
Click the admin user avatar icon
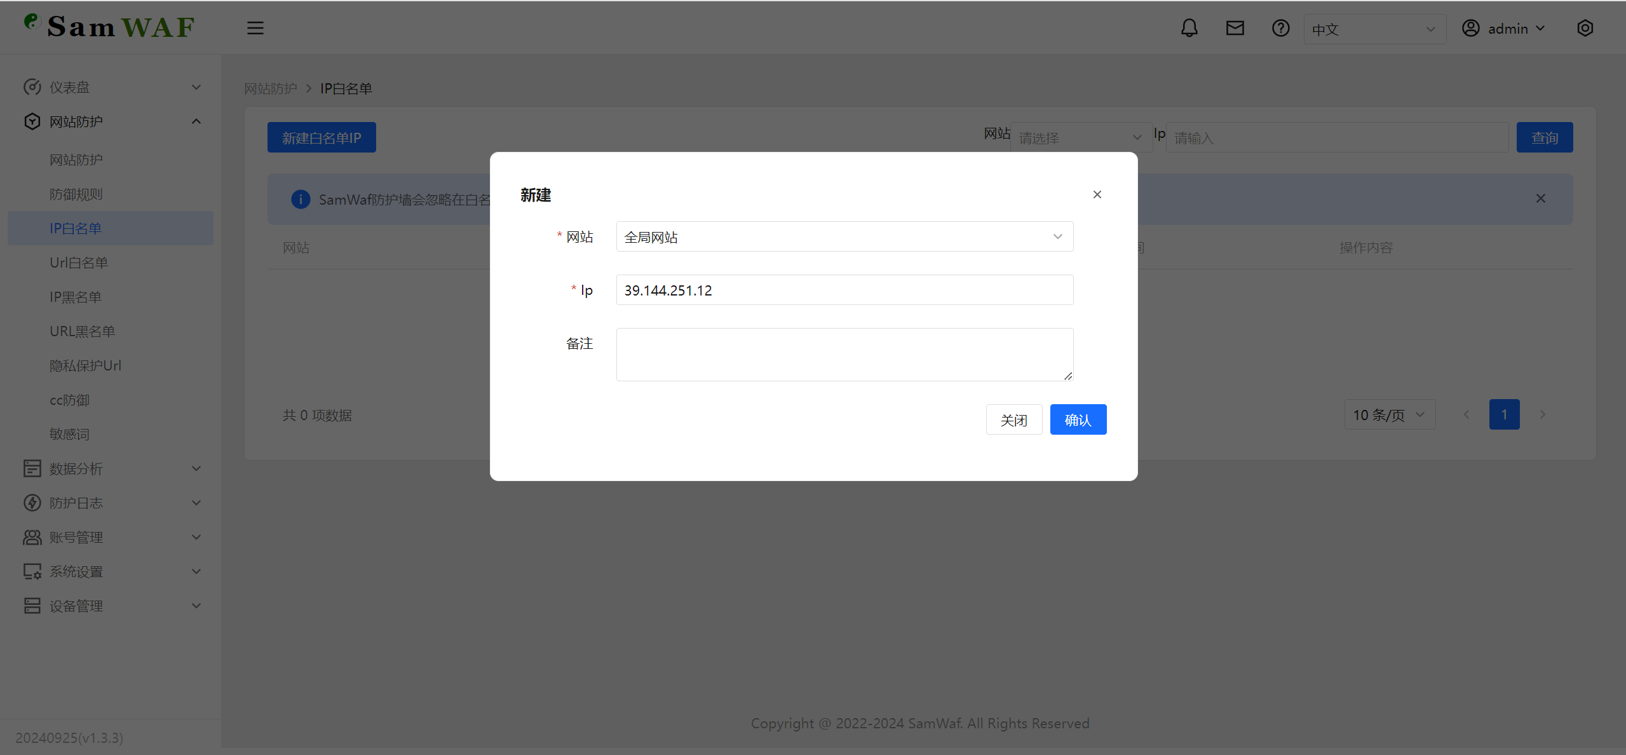(1471, 28)
